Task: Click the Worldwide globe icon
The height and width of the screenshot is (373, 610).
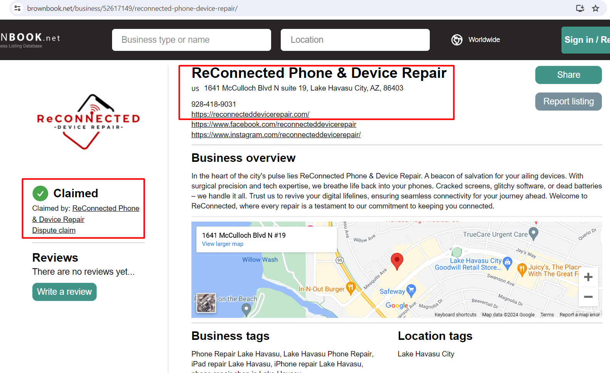Action: click(x=457, y=40)
